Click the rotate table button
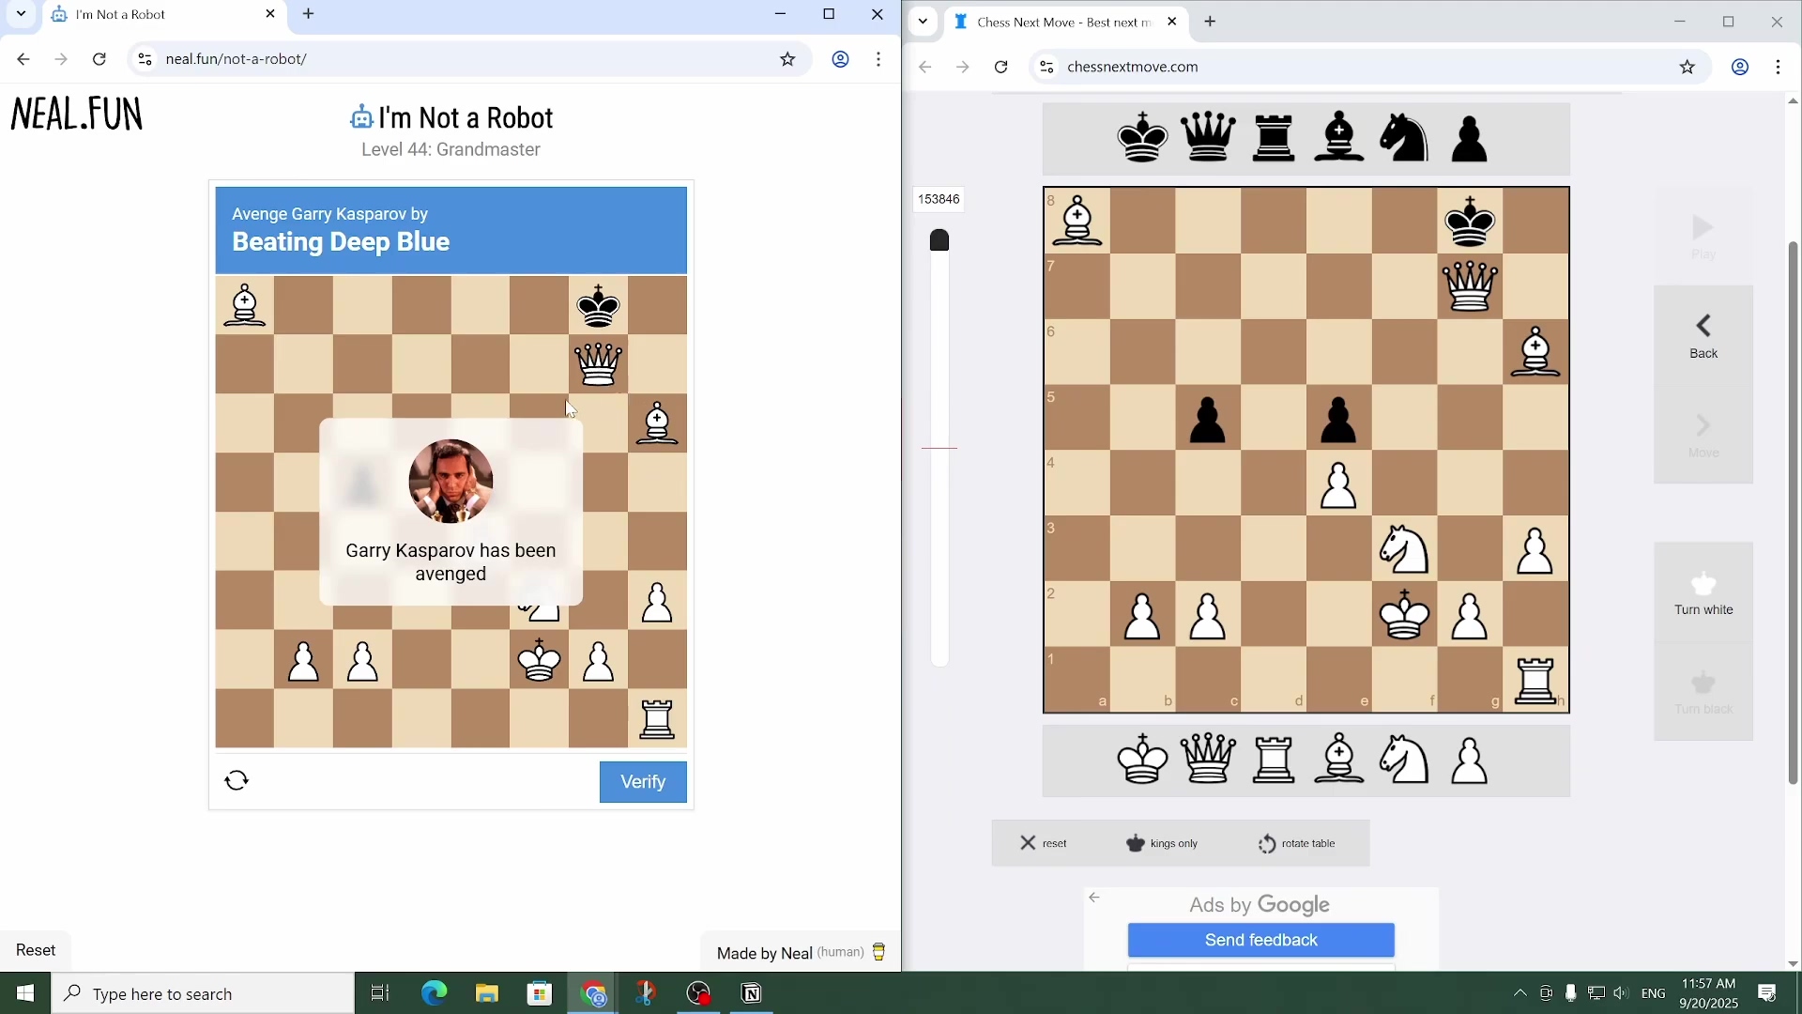This screenshot has width=1802, height=1014. pyautogui.click(x=1297, y=843)
